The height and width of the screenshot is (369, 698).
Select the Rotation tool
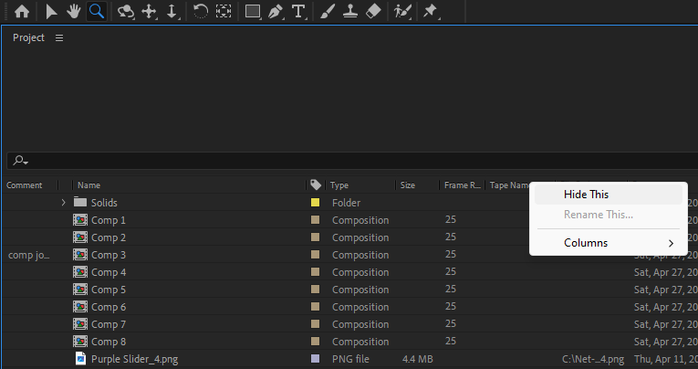pyautogui.click(x=201, y=12)
